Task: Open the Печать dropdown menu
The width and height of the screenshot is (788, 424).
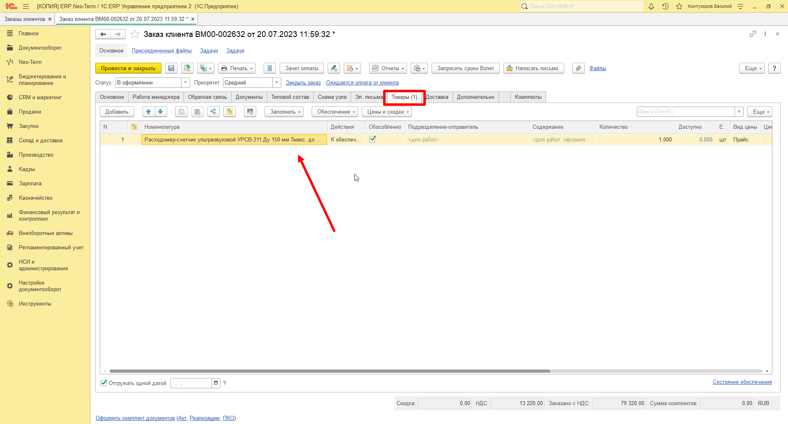Action: tap(237, 68)
